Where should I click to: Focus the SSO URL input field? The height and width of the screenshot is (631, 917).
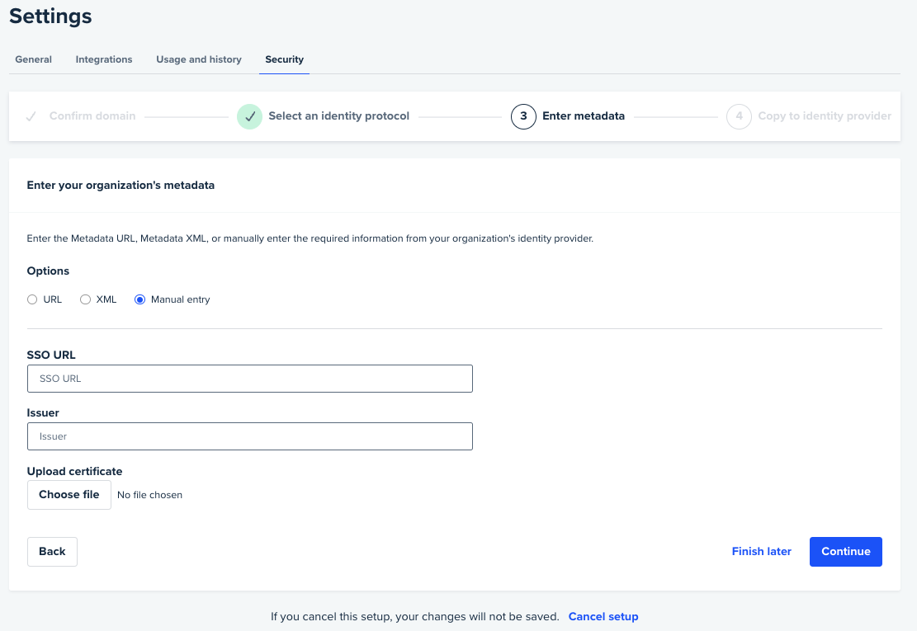coord(250,379)
